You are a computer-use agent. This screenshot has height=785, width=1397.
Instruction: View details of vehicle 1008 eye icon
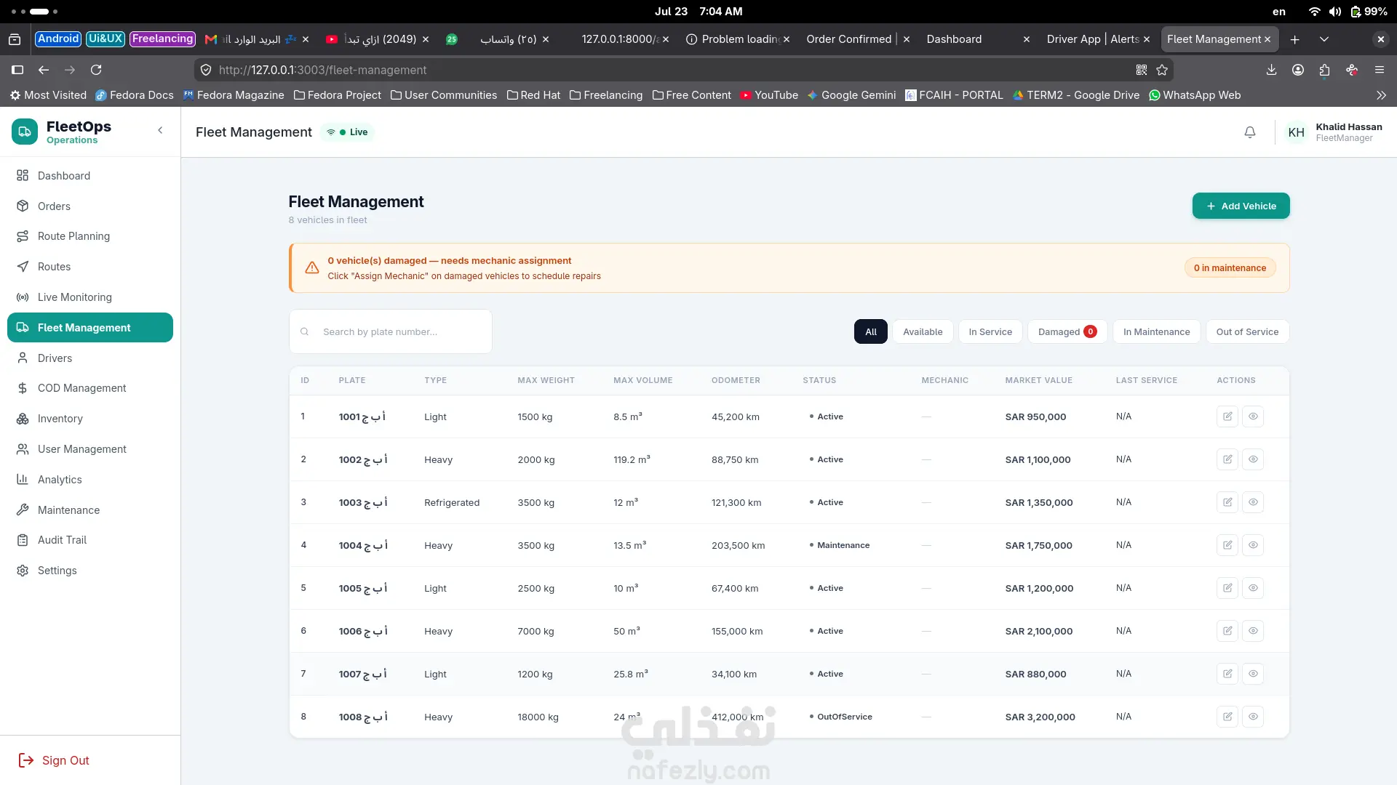coord(1253,717)
